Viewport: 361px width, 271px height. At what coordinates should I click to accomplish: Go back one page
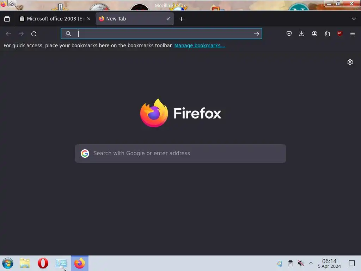click(x=8, y=34)
